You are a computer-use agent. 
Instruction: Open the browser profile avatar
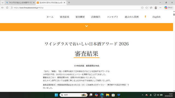click(156, 8)
